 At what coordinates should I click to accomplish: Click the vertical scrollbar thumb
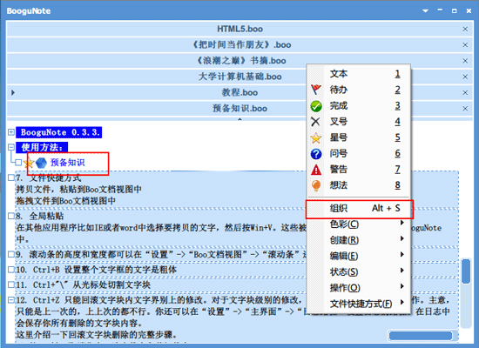tap(466, 271)
